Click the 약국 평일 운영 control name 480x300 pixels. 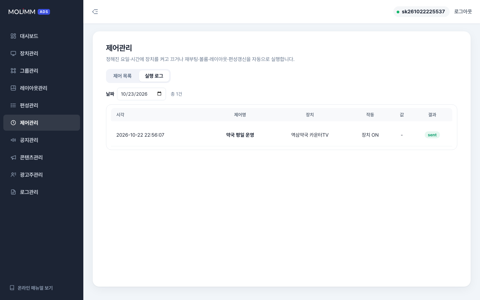pos(240,135)
